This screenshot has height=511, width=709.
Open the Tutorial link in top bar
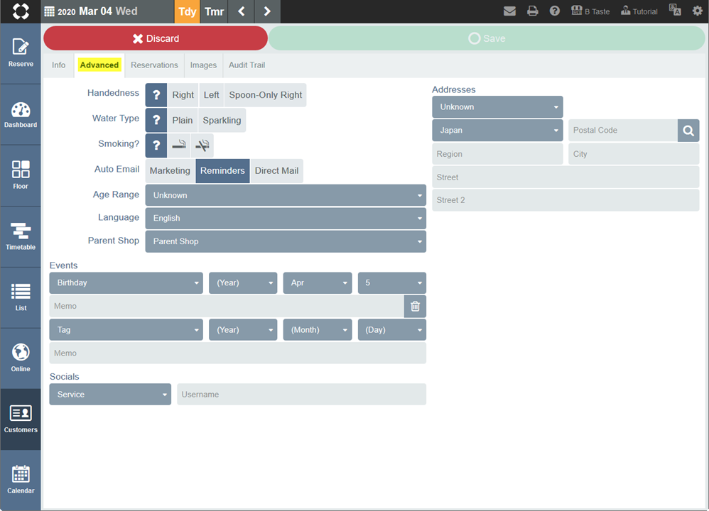639,11
